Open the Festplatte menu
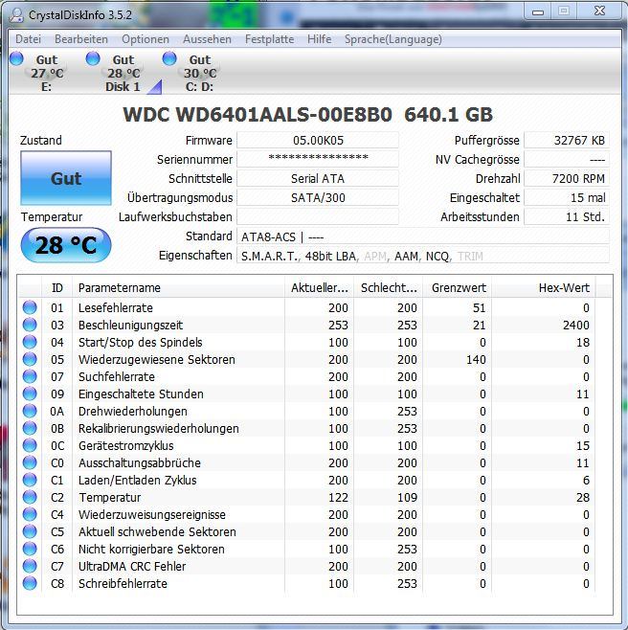Viewport: 628px width, 630px height. click(270, 39)
